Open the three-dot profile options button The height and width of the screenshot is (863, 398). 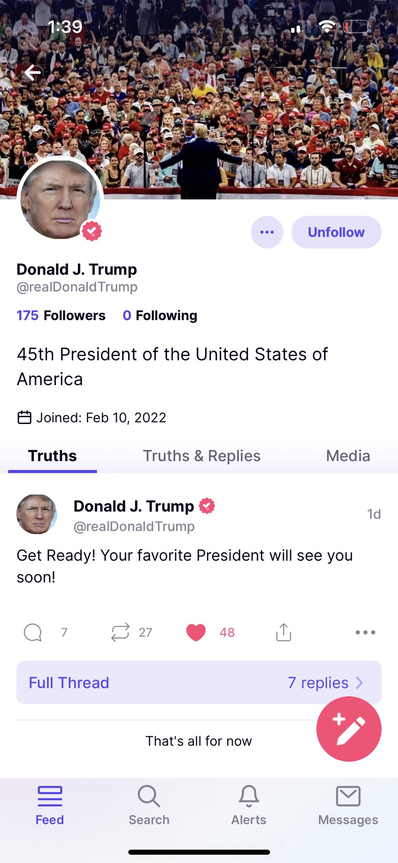tap(267, 232)
